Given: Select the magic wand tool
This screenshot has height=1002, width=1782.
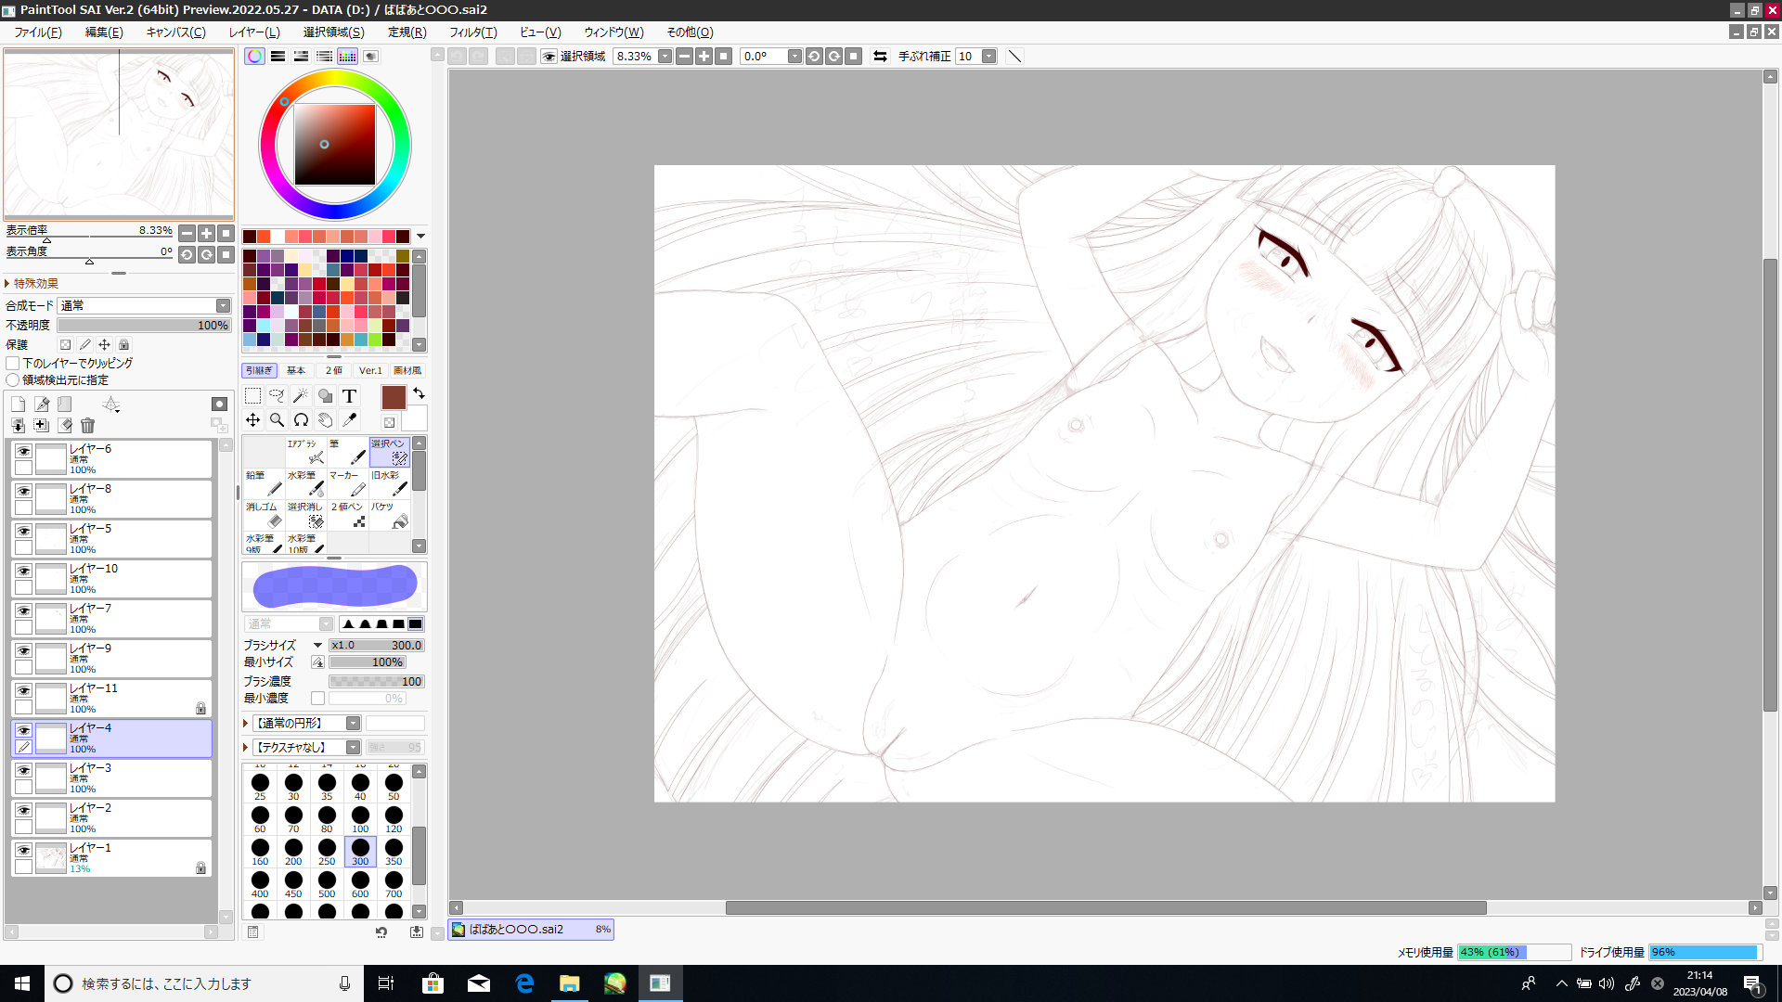Looking at the screenshot, I should (301, 396).
